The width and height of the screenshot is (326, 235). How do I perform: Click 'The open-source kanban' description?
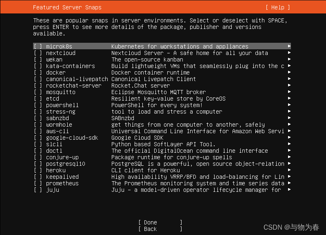147,59
